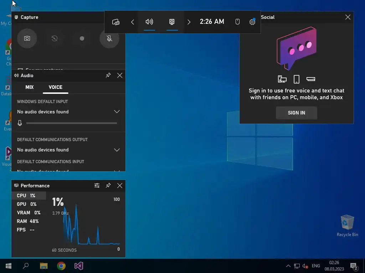Open the notification center icon
The width and height of the screenshot is (365, 273).
tap(354, 266)
